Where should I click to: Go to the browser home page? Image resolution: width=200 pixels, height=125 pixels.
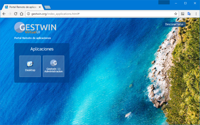pyautogui.click(x=22, y=14)
